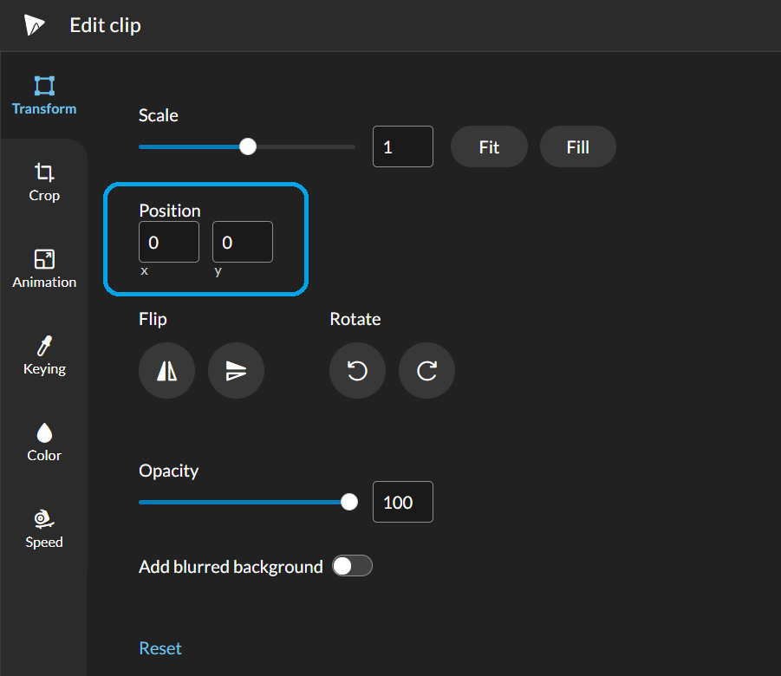The height and width of the screenshot is (676, 781).
Task: Enable the Add blurred background toggle
Action: 352,567
